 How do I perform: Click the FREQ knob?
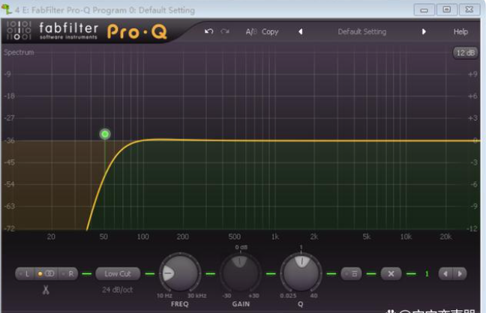coord(179,273)
